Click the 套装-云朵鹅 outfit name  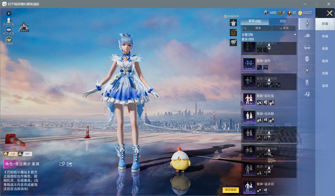tap(265, 114)
